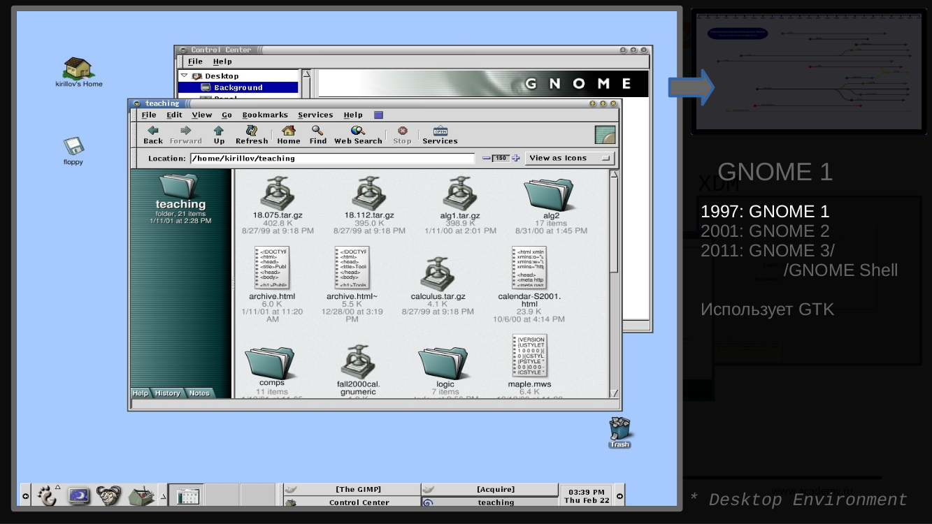932x524 pixels.
Task: Open the Go menu
Action: [227, 115]
